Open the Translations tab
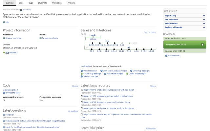Screen dimensions: 210x131 pos(57,3)
